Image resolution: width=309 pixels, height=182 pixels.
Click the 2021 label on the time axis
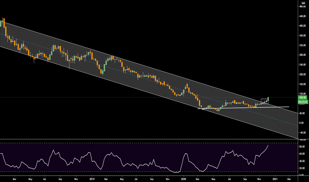[275, 179]
